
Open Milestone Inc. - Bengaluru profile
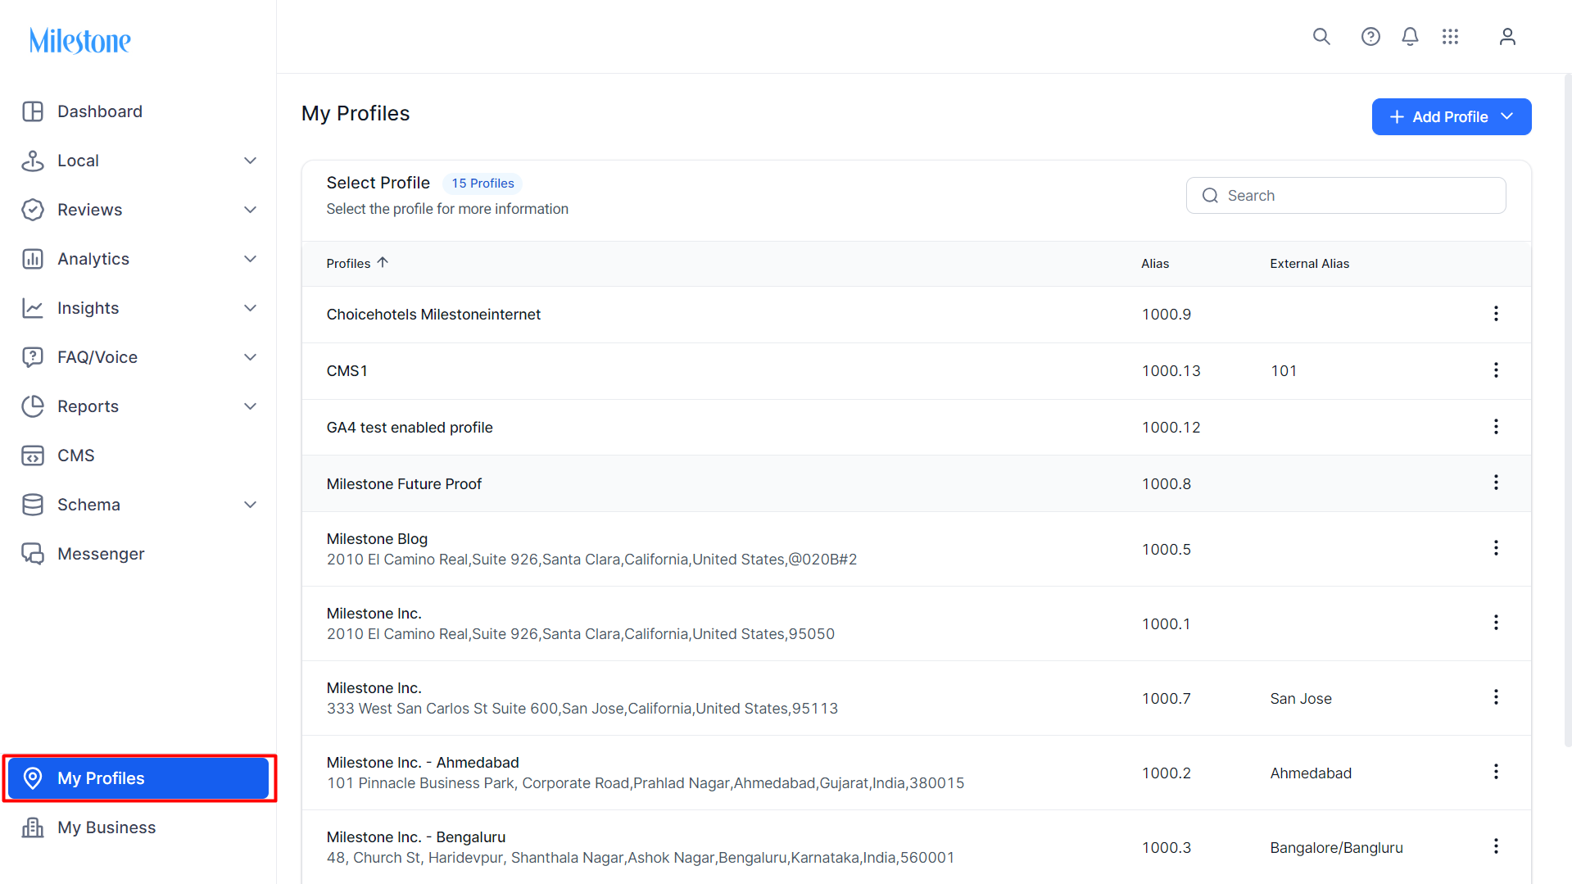(x=416, y=837)
